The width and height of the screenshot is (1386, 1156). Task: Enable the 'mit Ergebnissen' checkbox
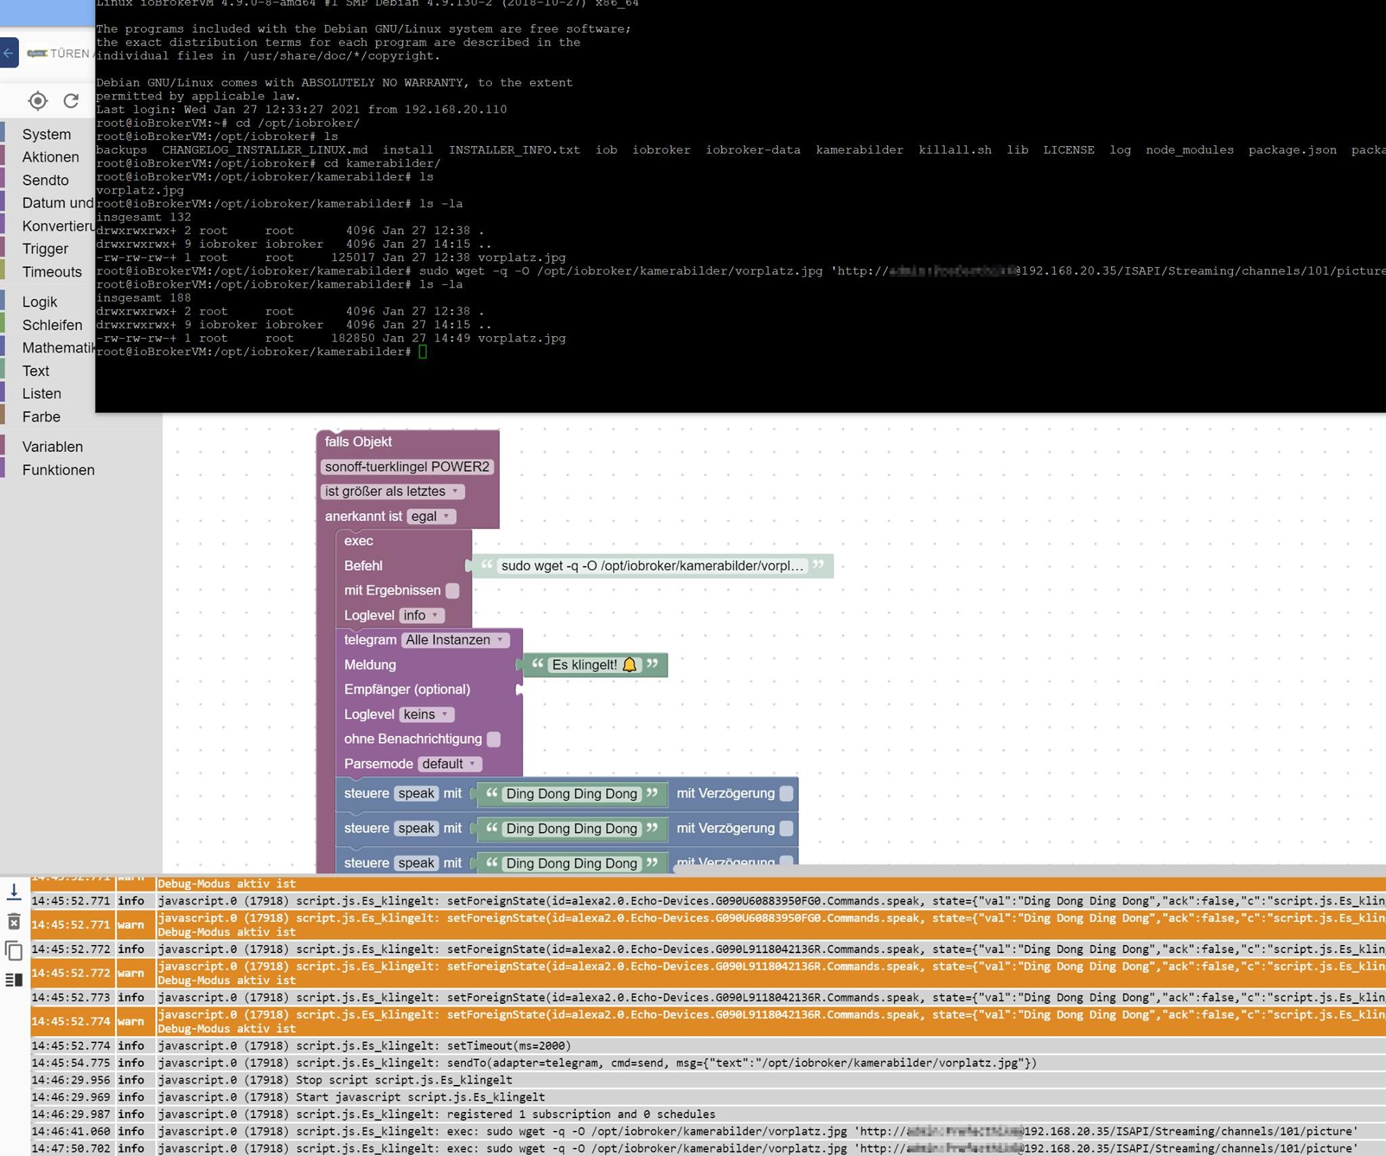pyautogui.click(x=453, y=591)
